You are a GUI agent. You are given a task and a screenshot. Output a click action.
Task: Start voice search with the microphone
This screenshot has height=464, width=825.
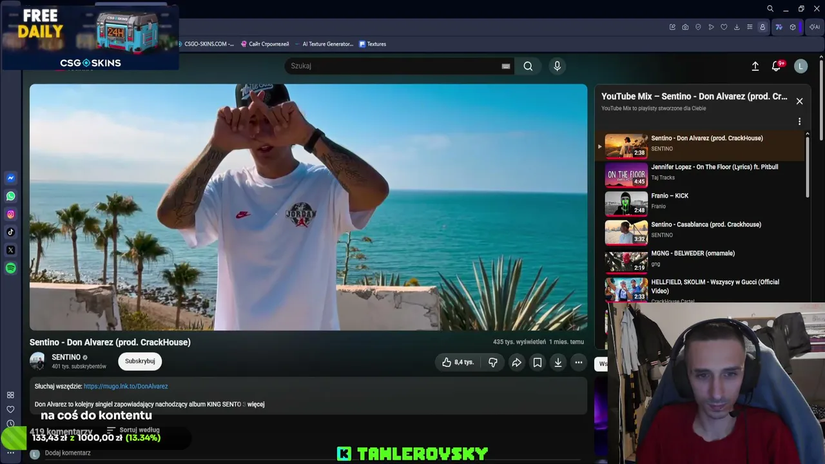click(x=558, y=66)
